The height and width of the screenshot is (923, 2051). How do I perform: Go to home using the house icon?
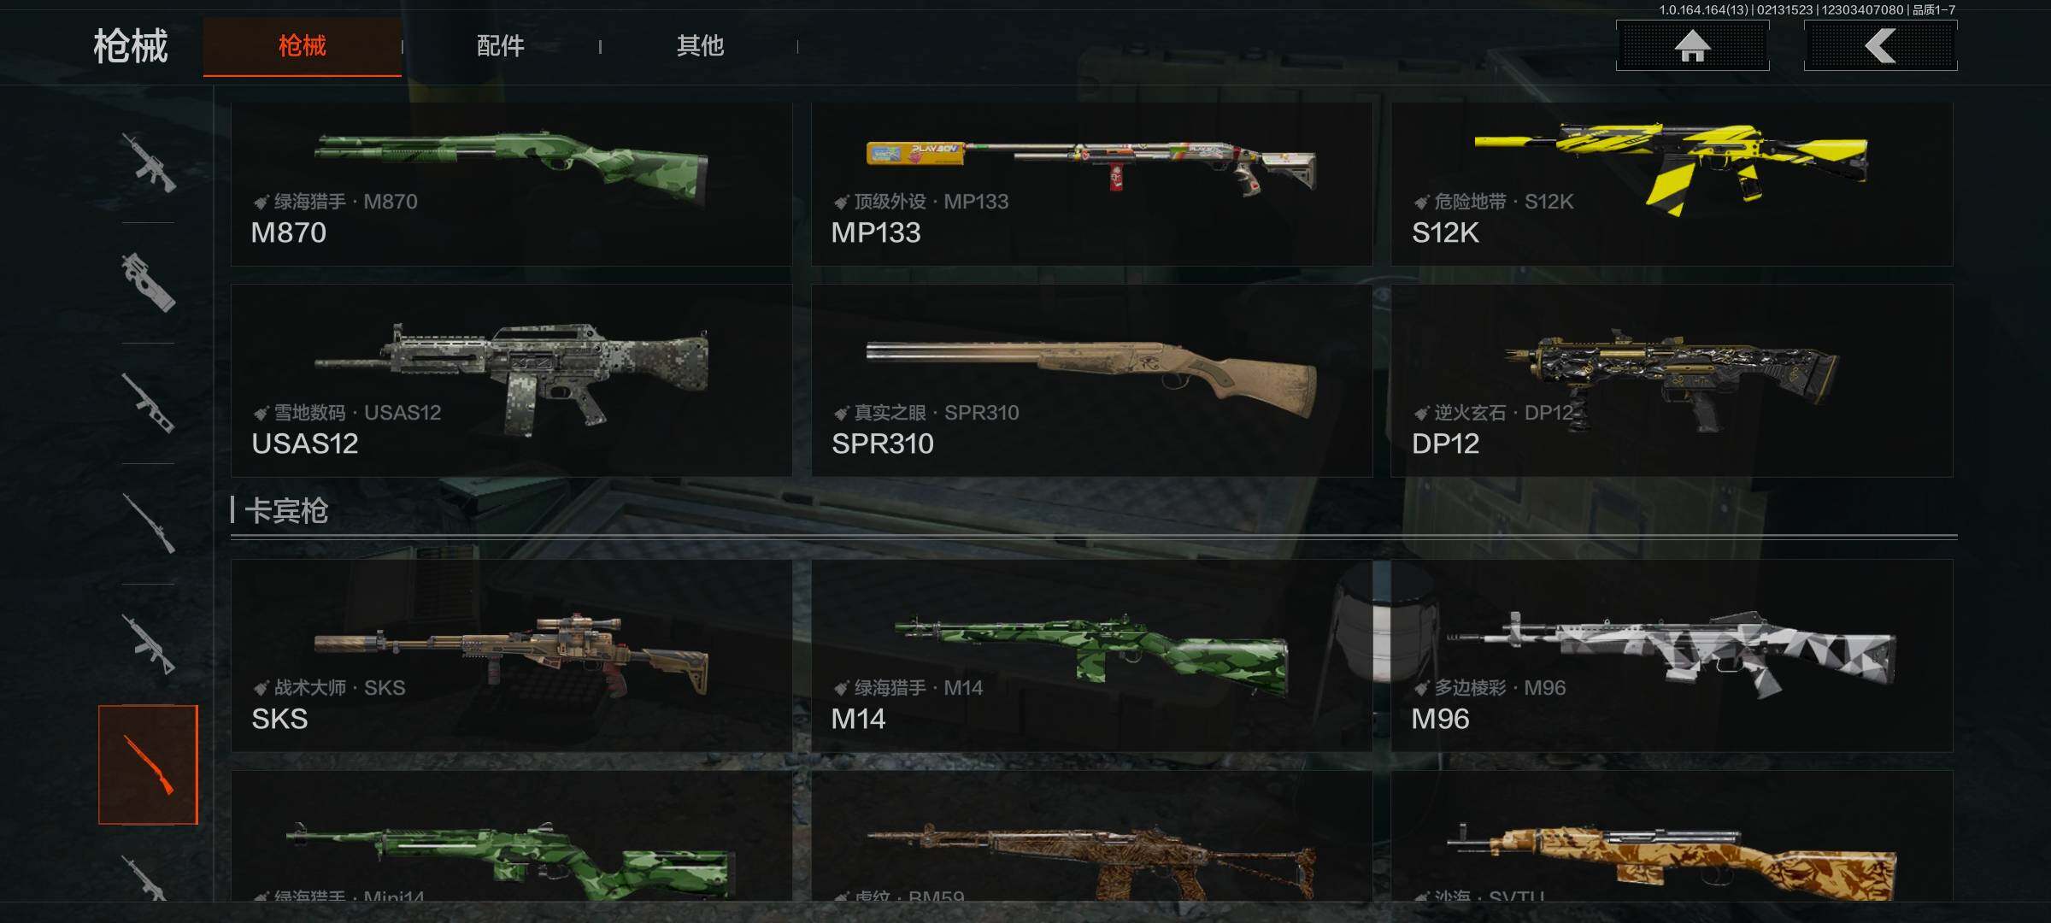pos(1692,45)
